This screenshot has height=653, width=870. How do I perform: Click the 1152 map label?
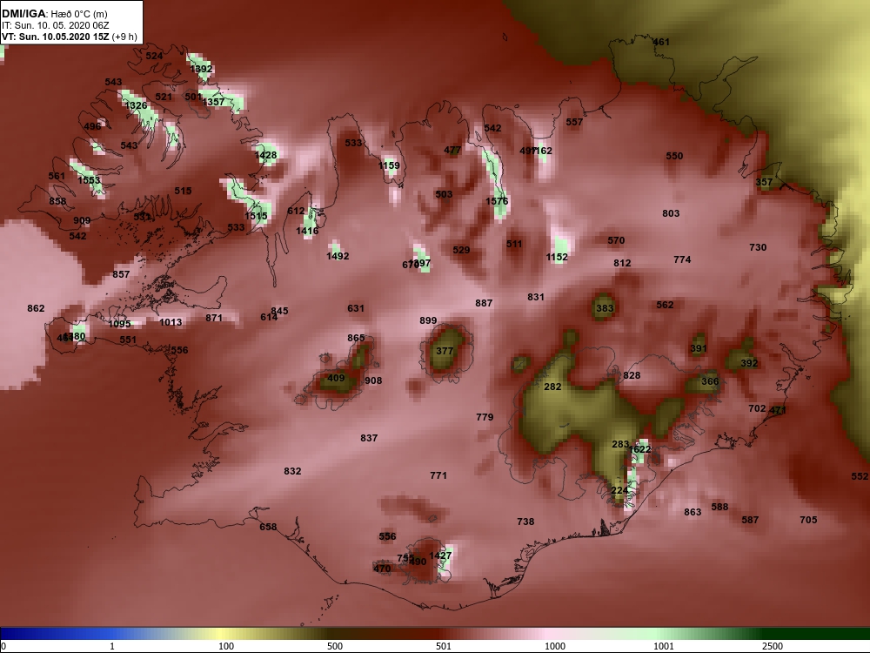557,257
